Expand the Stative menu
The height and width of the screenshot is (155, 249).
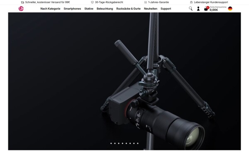[x=89, y=9]
